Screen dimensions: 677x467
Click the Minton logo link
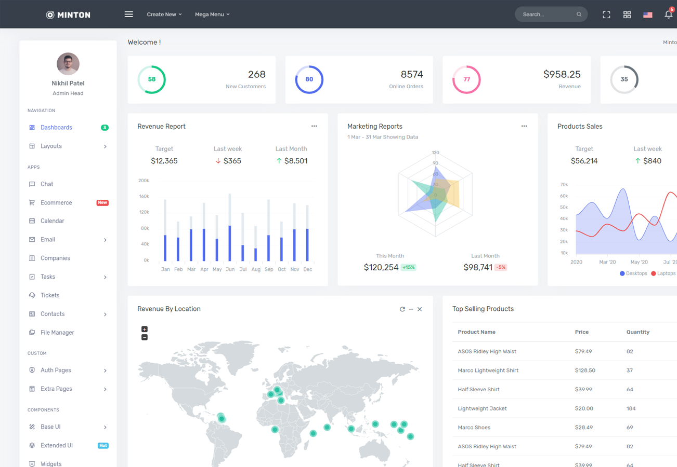(x=68, y=15)
